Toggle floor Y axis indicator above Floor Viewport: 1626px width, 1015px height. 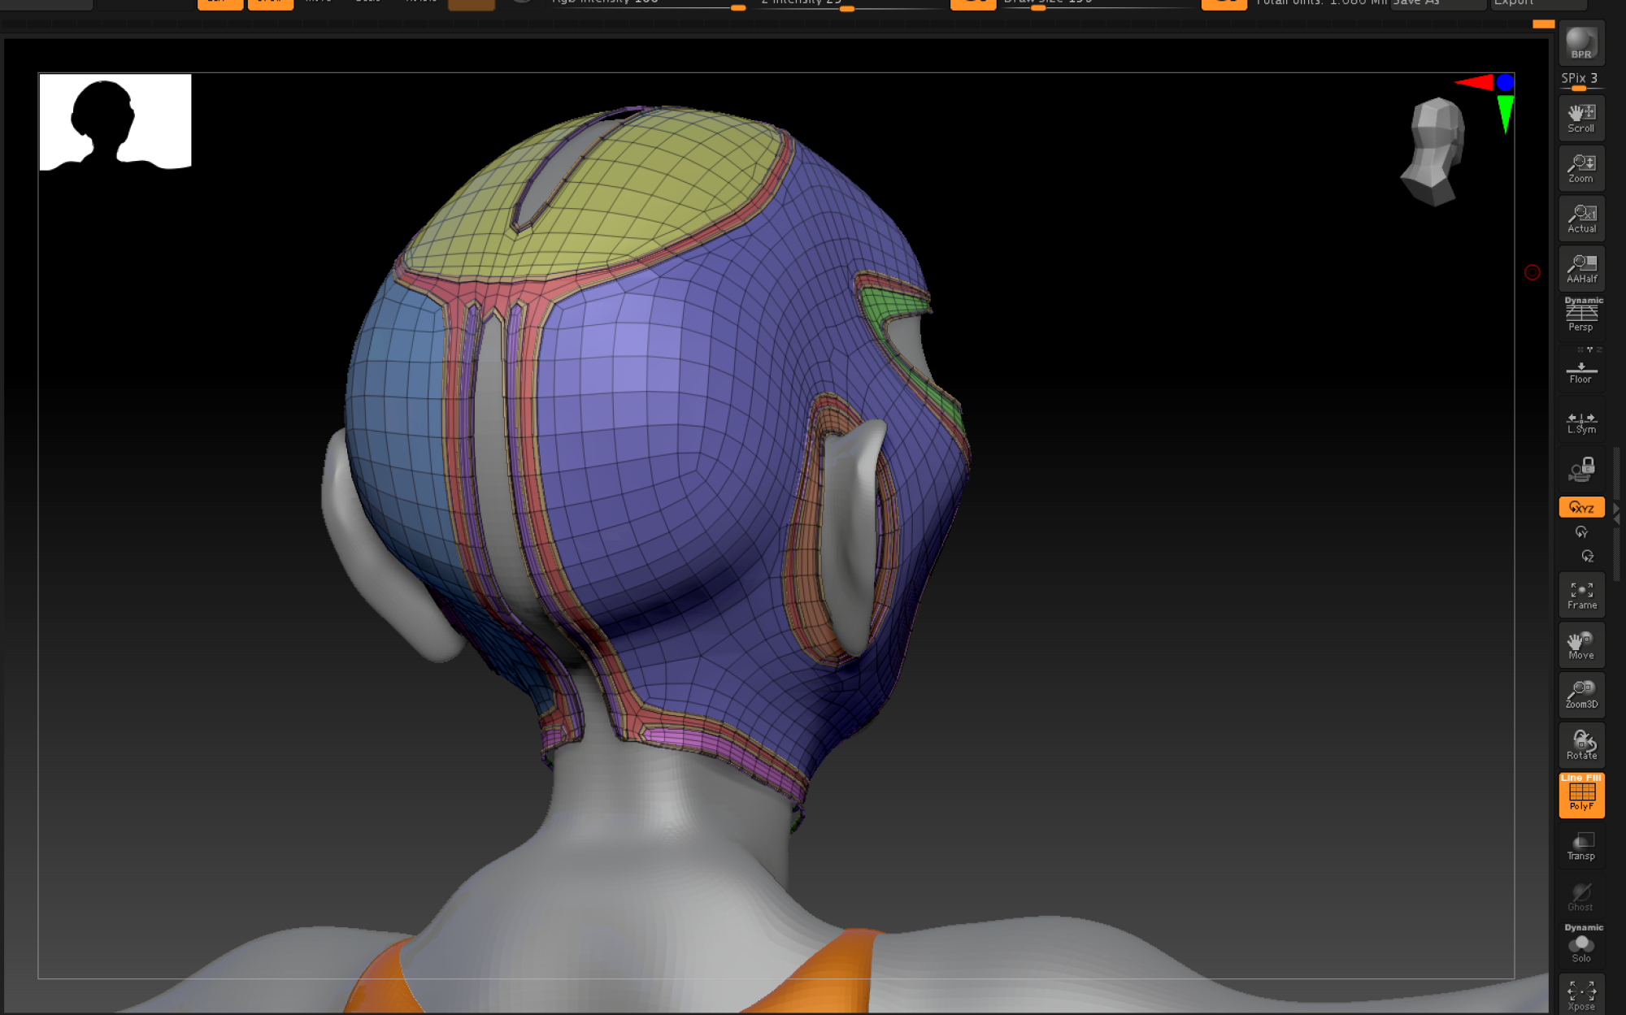coord(1589,349)
